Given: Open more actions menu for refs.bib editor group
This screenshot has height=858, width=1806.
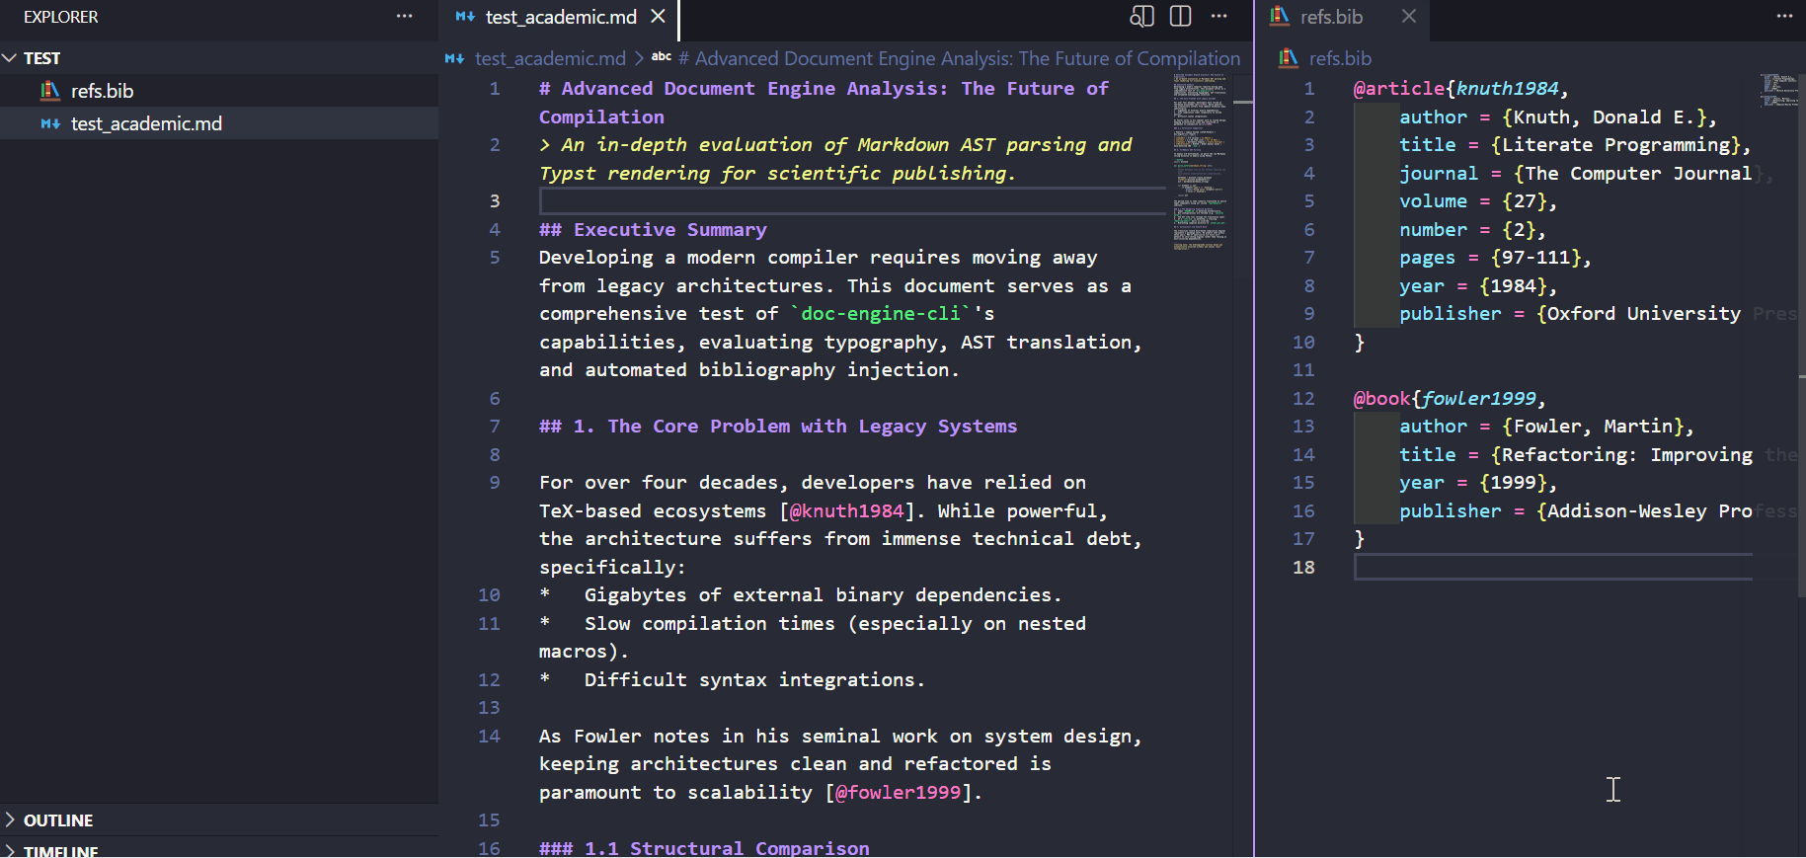Looking at the screenshot, I should [x=1784, y=17].
